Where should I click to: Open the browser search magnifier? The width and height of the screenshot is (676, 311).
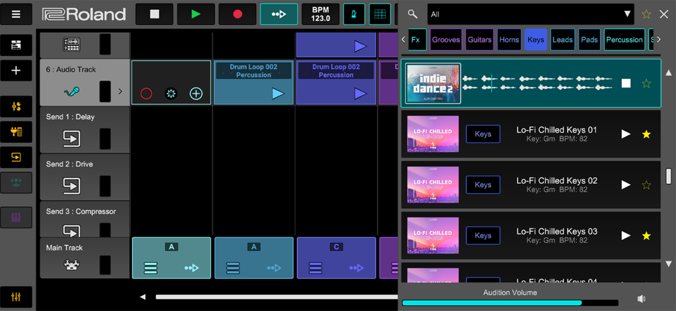click(x=413, y=14)
